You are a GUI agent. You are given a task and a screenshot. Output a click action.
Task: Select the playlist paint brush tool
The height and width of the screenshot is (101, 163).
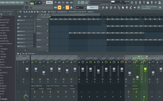coord(27,12)
